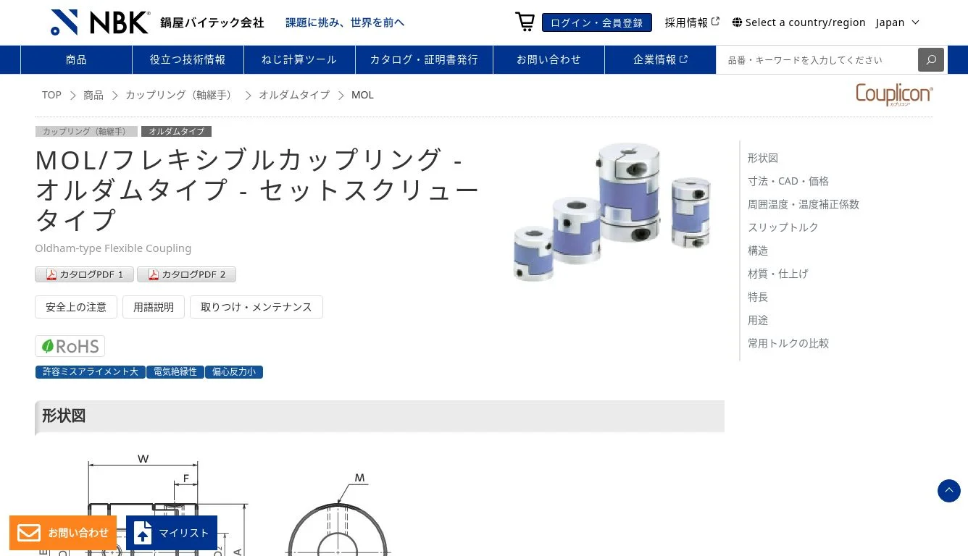This screenshot has height=556, width=968.
Task: Open ねじ計算ツール menu
Action: (x=299, y=59)
